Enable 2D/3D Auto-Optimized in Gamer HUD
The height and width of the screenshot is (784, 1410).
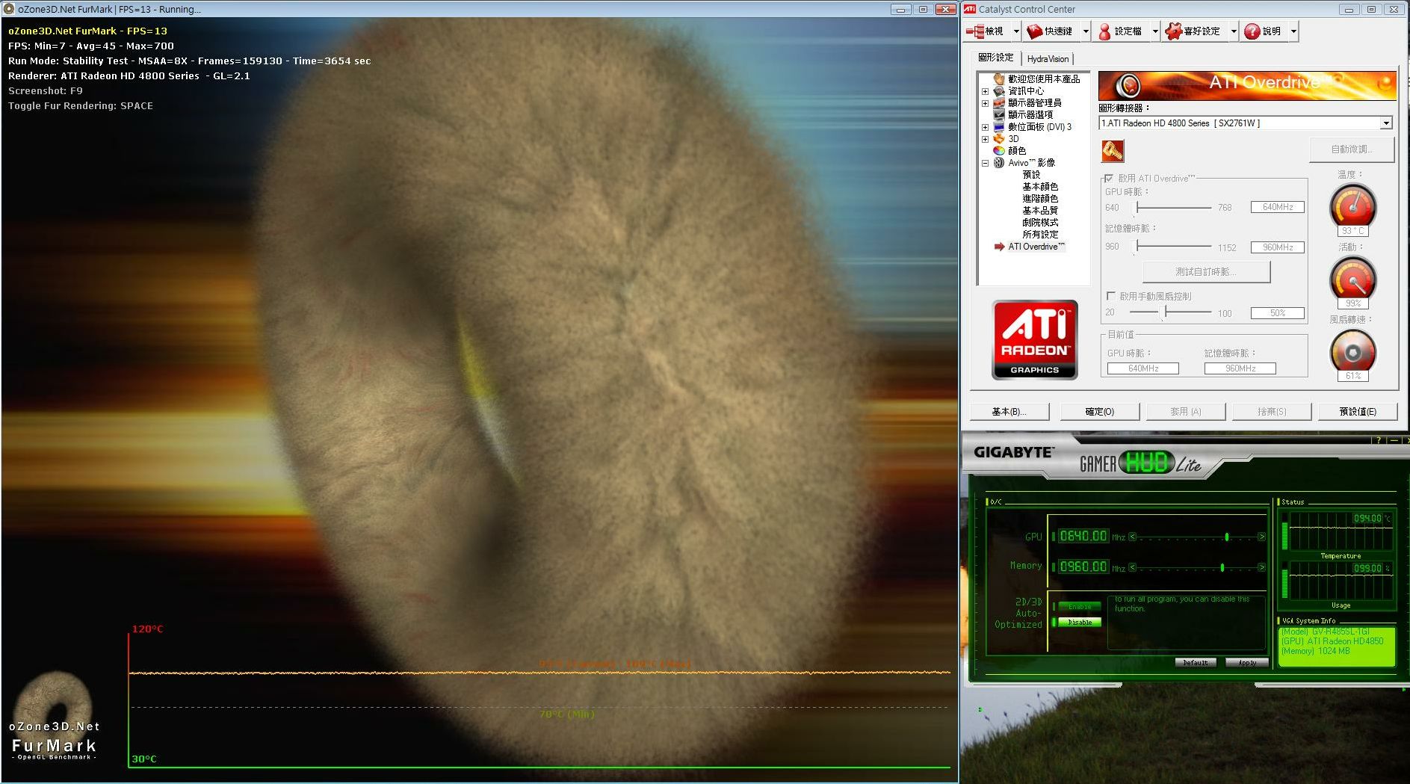point(1079,606)
